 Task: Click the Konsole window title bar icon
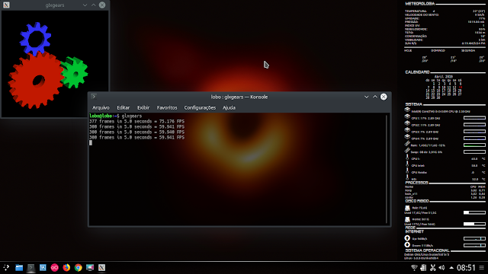click(94, 97)
